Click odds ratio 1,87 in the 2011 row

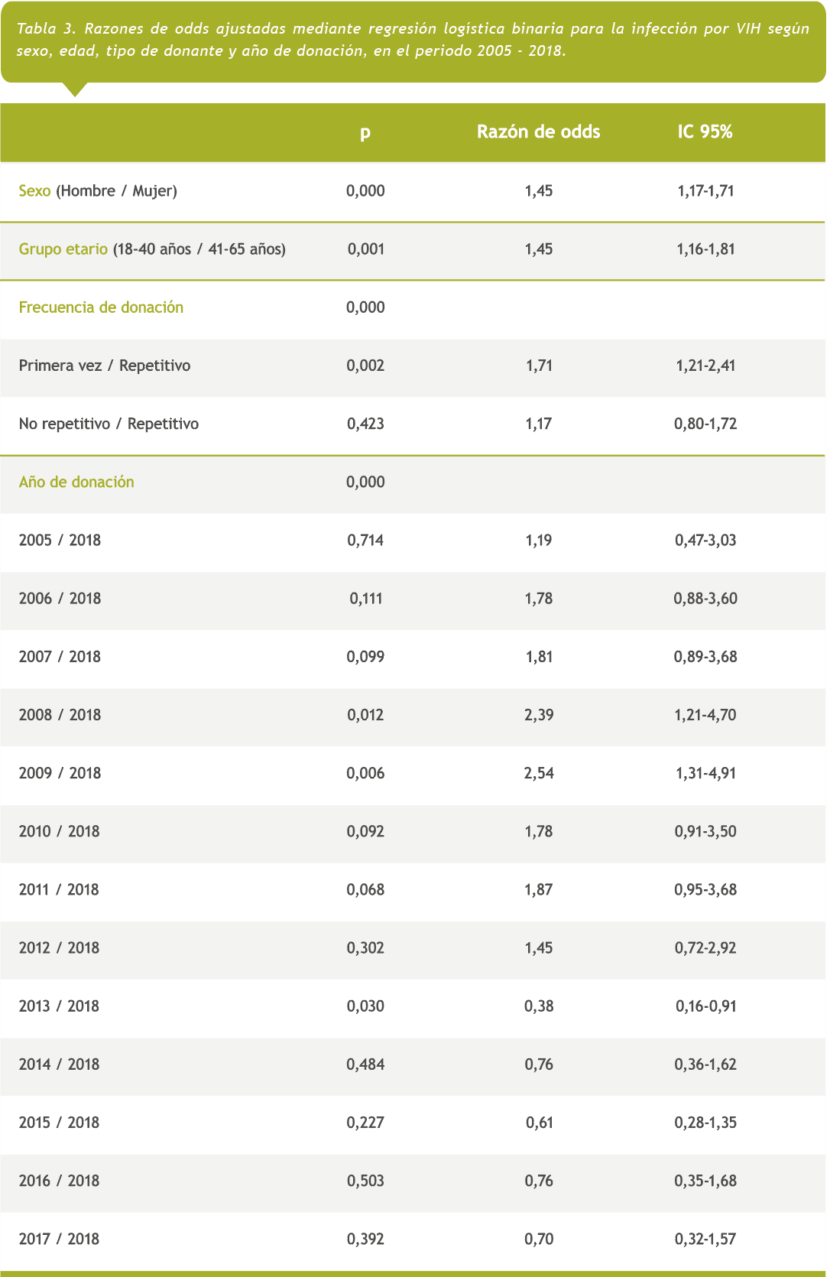tap(539, 889)
